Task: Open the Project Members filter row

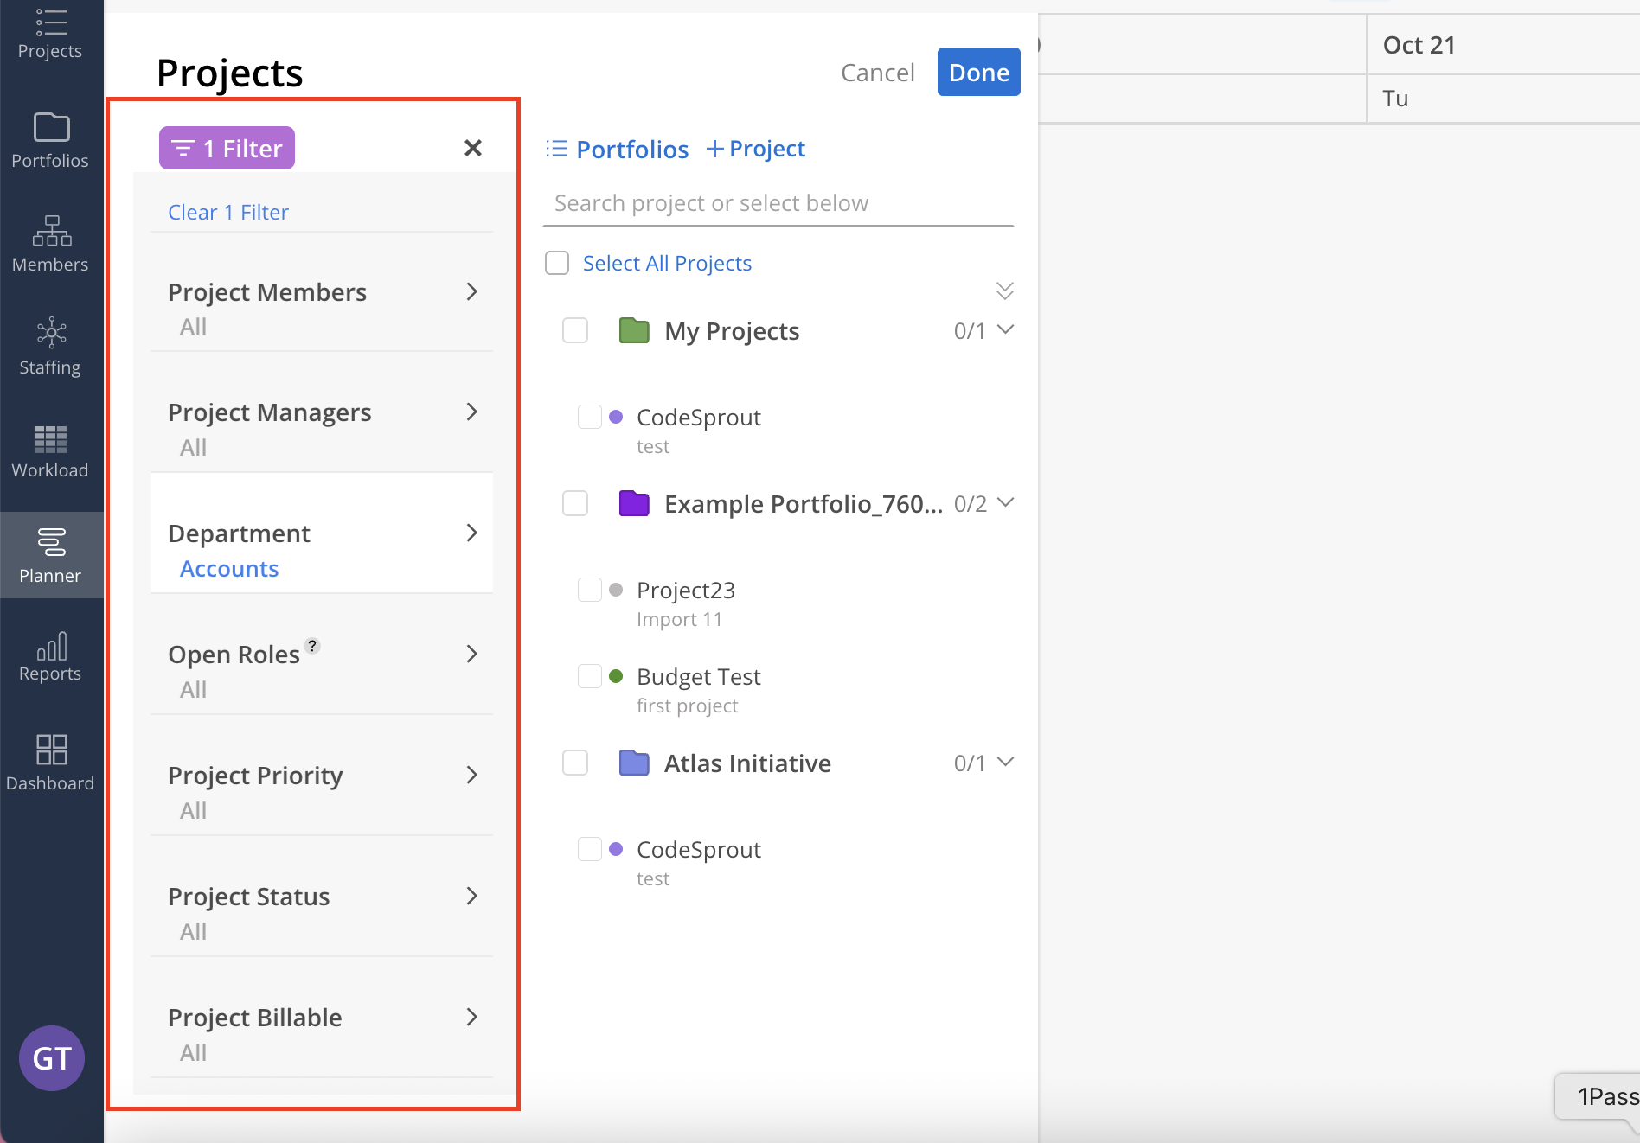Action: (322, 292)
